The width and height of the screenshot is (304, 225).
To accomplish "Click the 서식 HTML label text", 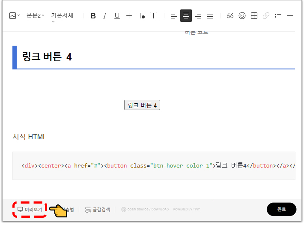I will pos(30,137).
